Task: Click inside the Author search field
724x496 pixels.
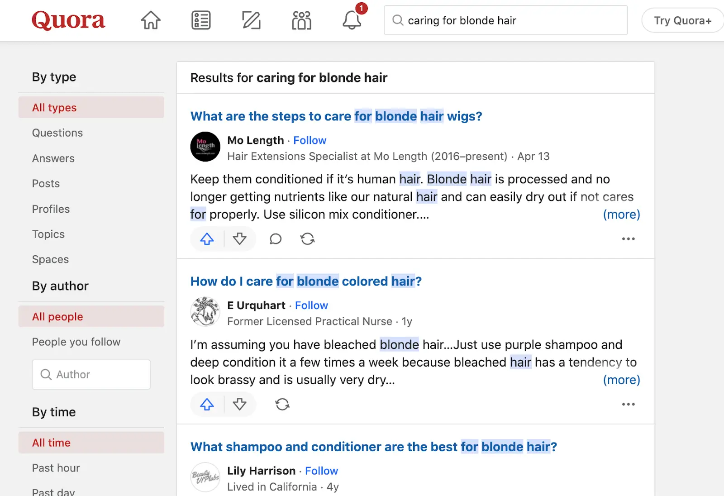Action: pyautogui.click(x=90, y=374)
